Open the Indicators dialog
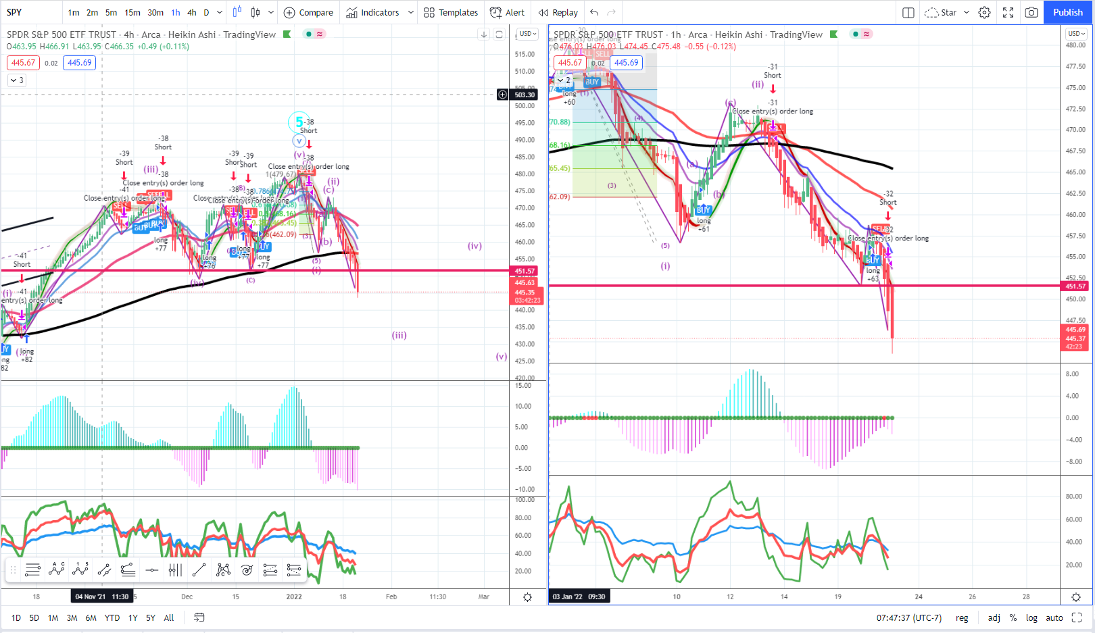1095x633 pixels. (x=373, y=12)
